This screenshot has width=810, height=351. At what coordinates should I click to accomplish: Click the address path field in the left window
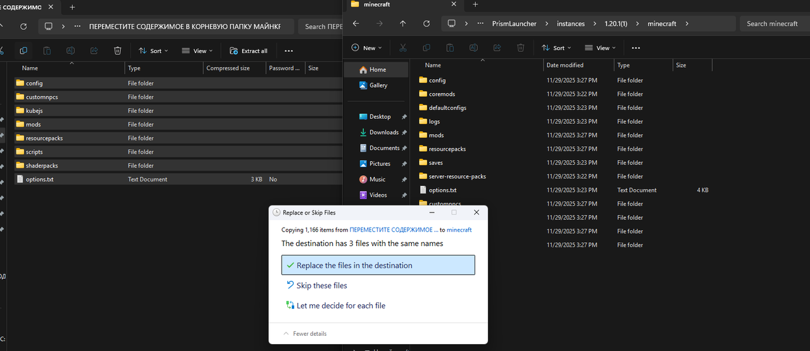166,27
